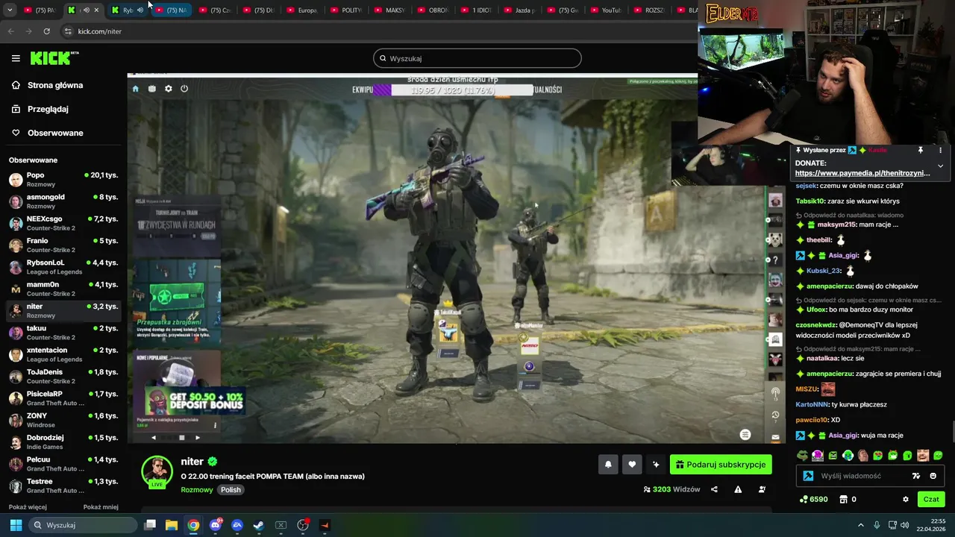The height and width of the screenshot is (537, 955).
Task: Share the stream with the share icon
Action: tap(714, 489)
